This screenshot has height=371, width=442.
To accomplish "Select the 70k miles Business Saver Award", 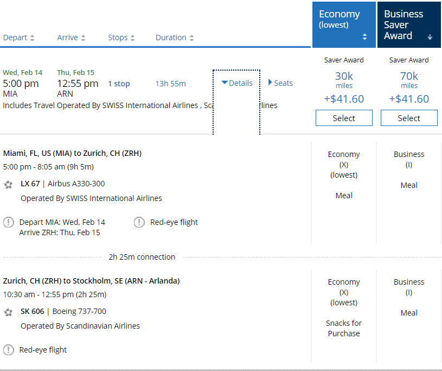I will (x=409, y=118).
